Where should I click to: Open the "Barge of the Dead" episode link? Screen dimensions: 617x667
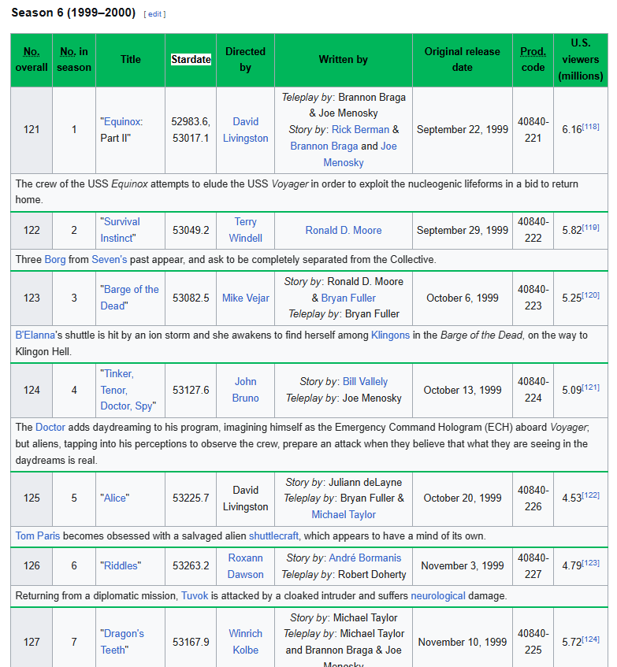[x=129, y=298]
